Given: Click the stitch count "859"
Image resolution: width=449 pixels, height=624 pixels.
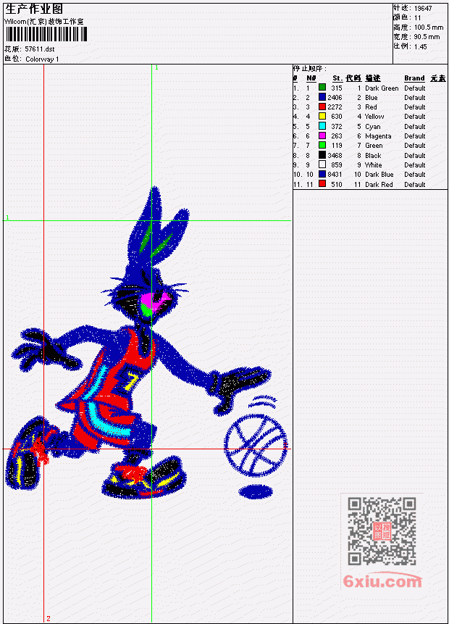Looking at the screenshot, I should (x=337, y=165).
